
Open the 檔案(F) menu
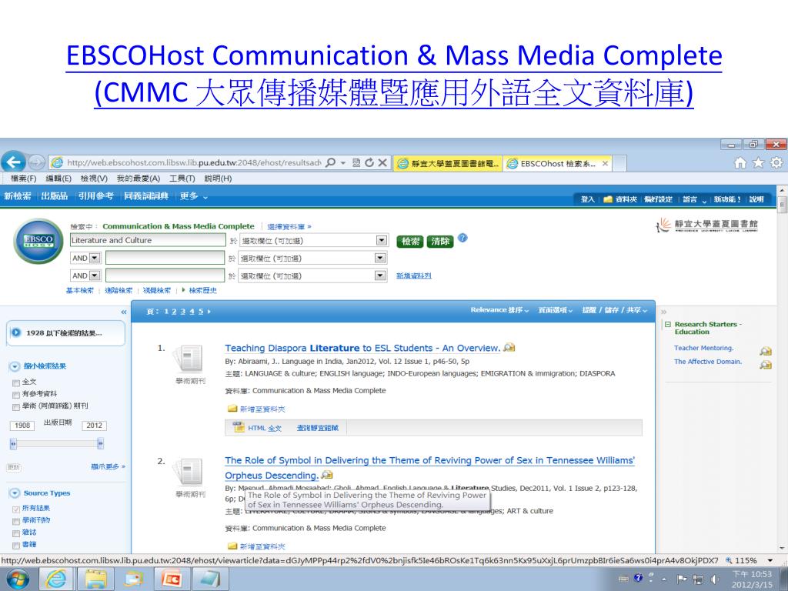[x=23, y=179]
